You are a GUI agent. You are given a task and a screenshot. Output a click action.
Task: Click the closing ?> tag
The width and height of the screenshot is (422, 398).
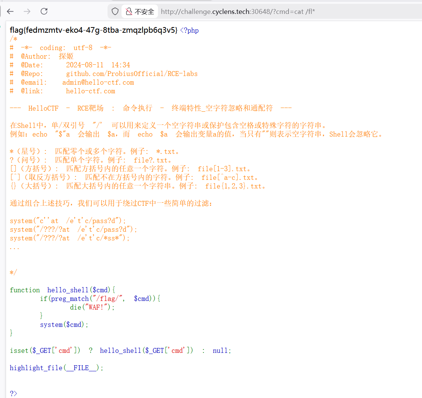pos(14,393)
